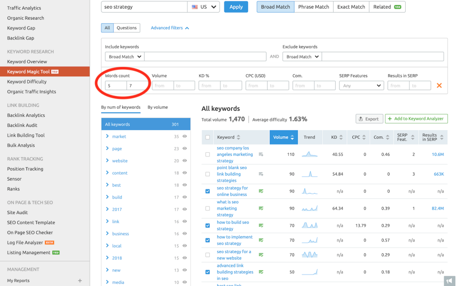The height and width of the screenshot is (286, 459).
Task: Click the Apply button
Action: click(x=236, y=7)
